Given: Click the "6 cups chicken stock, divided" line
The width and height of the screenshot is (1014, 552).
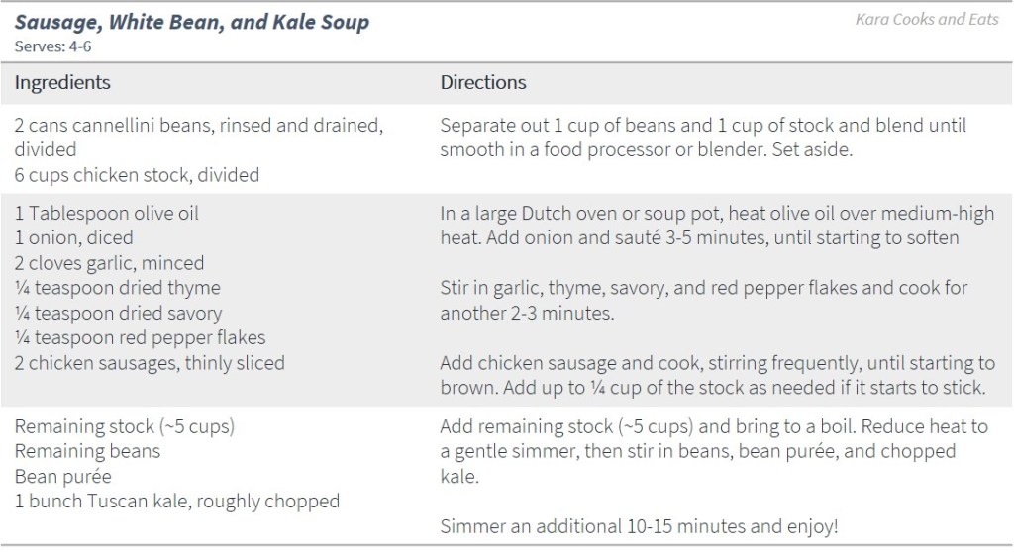Looking at the screenshot, I should point(137,175).
